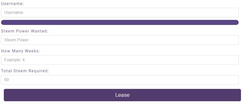Click the steem power amount box
Image resolution: width=242 pixels, height=104 pixels.
pos(120,40)
